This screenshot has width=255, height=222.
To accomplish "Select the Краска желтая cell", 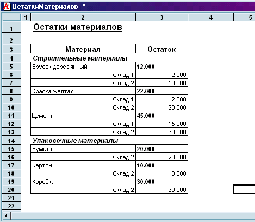I will (83, 91).
